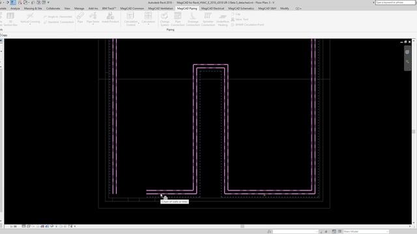This screenshot has height=234, width=417.
Task: Open the 3D Section Box tool
Action: pos(10,19)
